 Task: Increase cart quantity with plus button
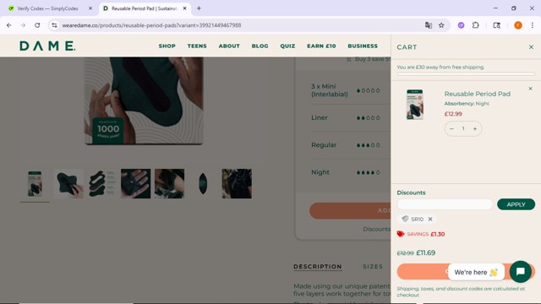click(x=475, y=128)
